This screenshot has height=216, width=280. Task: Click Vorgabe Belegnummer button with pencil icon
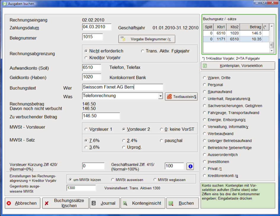coord(147,39)
